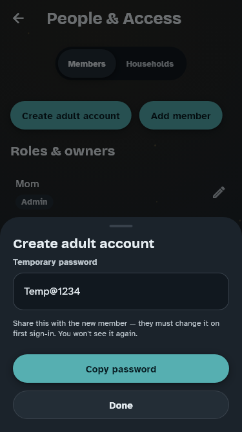Click the Temporary password label
This screenshot has width=242, height=432.
click(55, 262)
